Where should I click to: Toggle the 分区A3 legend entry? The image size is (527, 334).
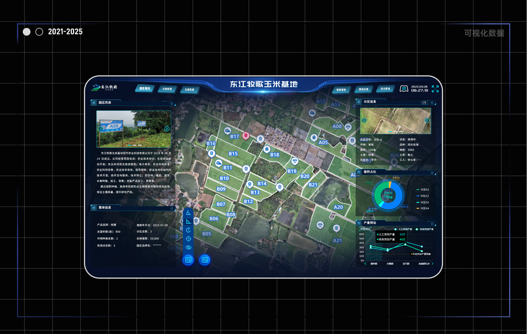click(x=423, y=202)
